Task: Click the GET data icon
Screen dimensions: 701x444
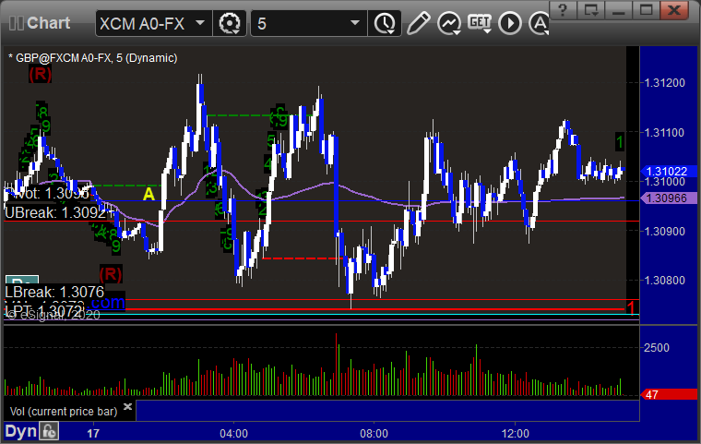Action: (480, 23)
